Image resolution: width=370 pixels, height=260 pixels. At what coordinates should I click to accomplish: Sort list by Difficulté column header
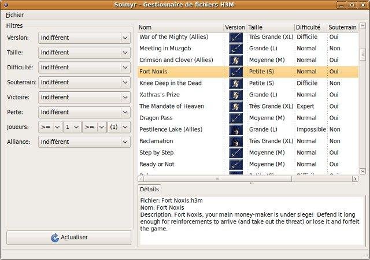(311, 27)
